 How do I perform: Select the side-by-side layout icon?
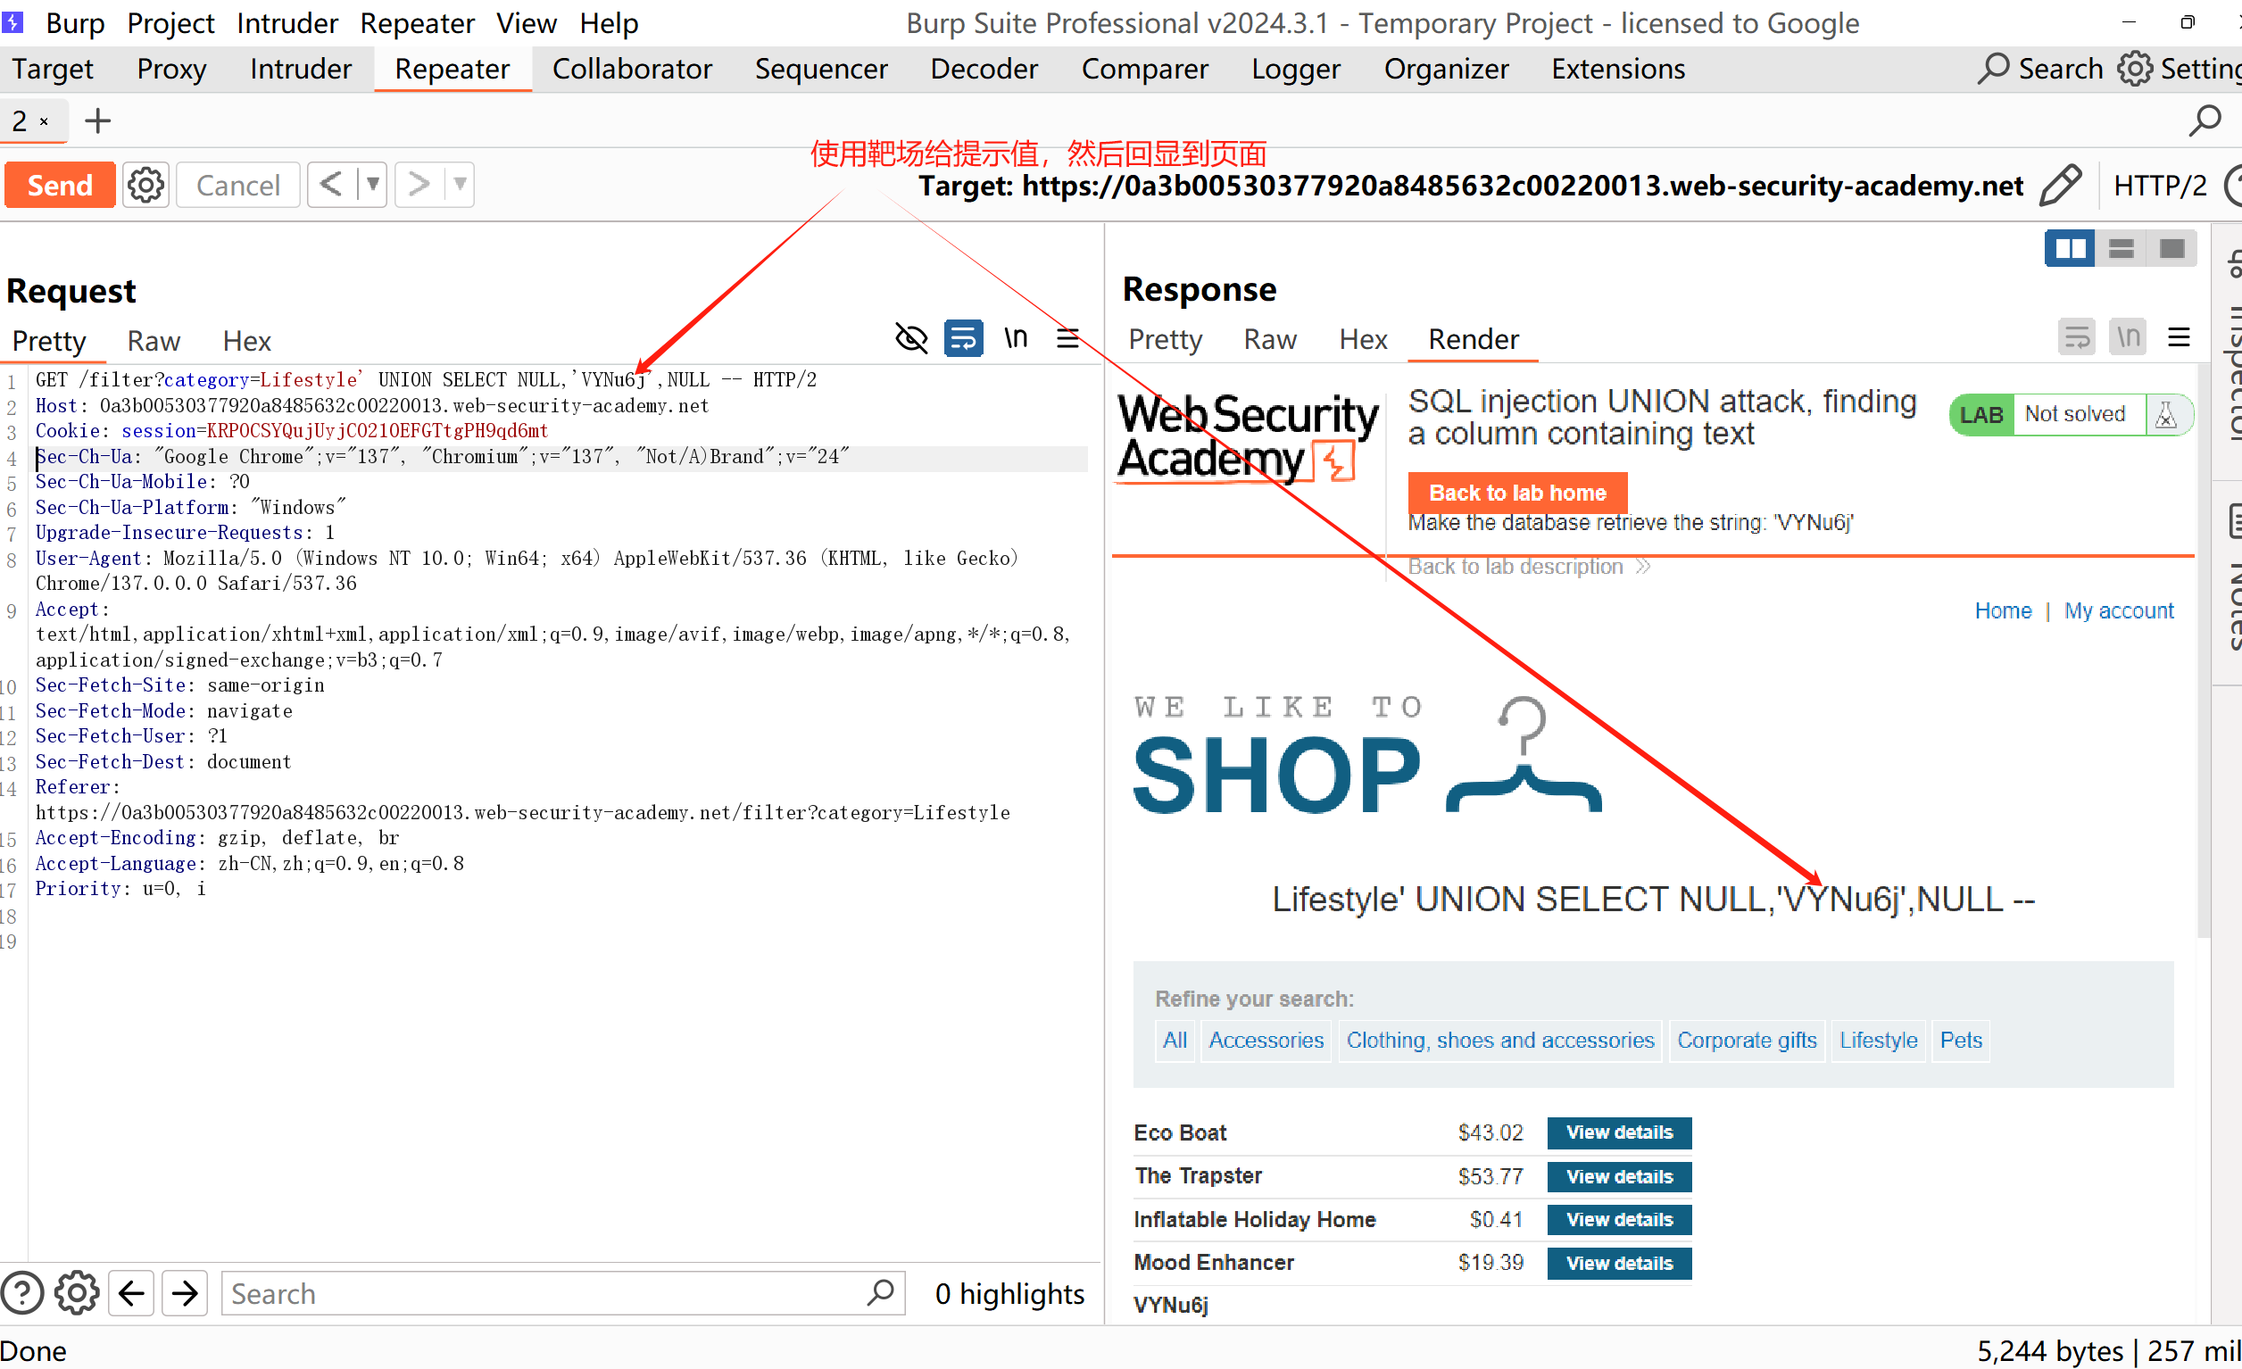click(x=2070, y=248)
